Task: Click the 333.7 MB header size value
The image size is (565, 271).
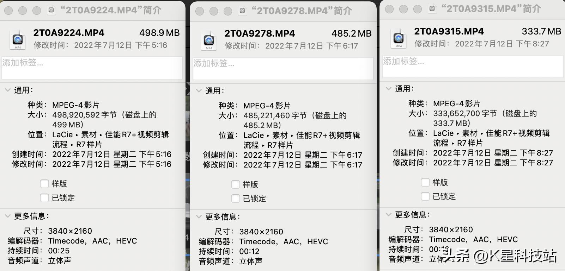Action: click(x=541, y=32)
